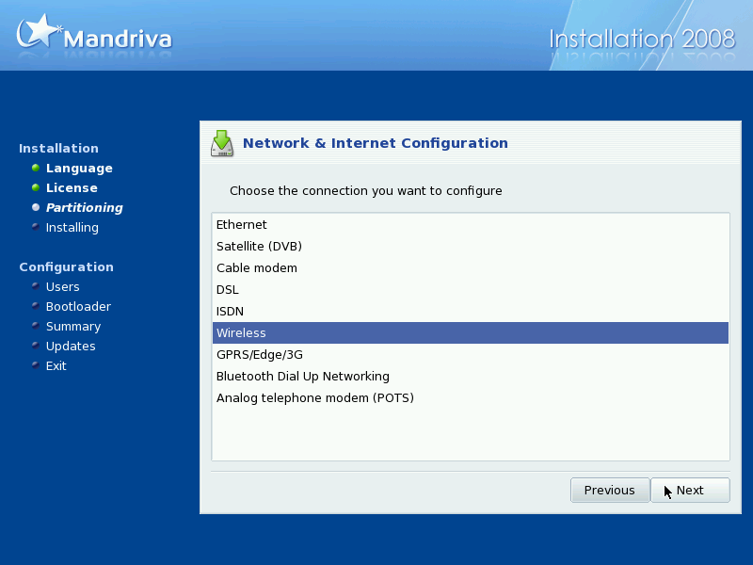Click the Users step in sidebar
The height and width of the screenshot is (565, 753).
click(x=62, y=287)
